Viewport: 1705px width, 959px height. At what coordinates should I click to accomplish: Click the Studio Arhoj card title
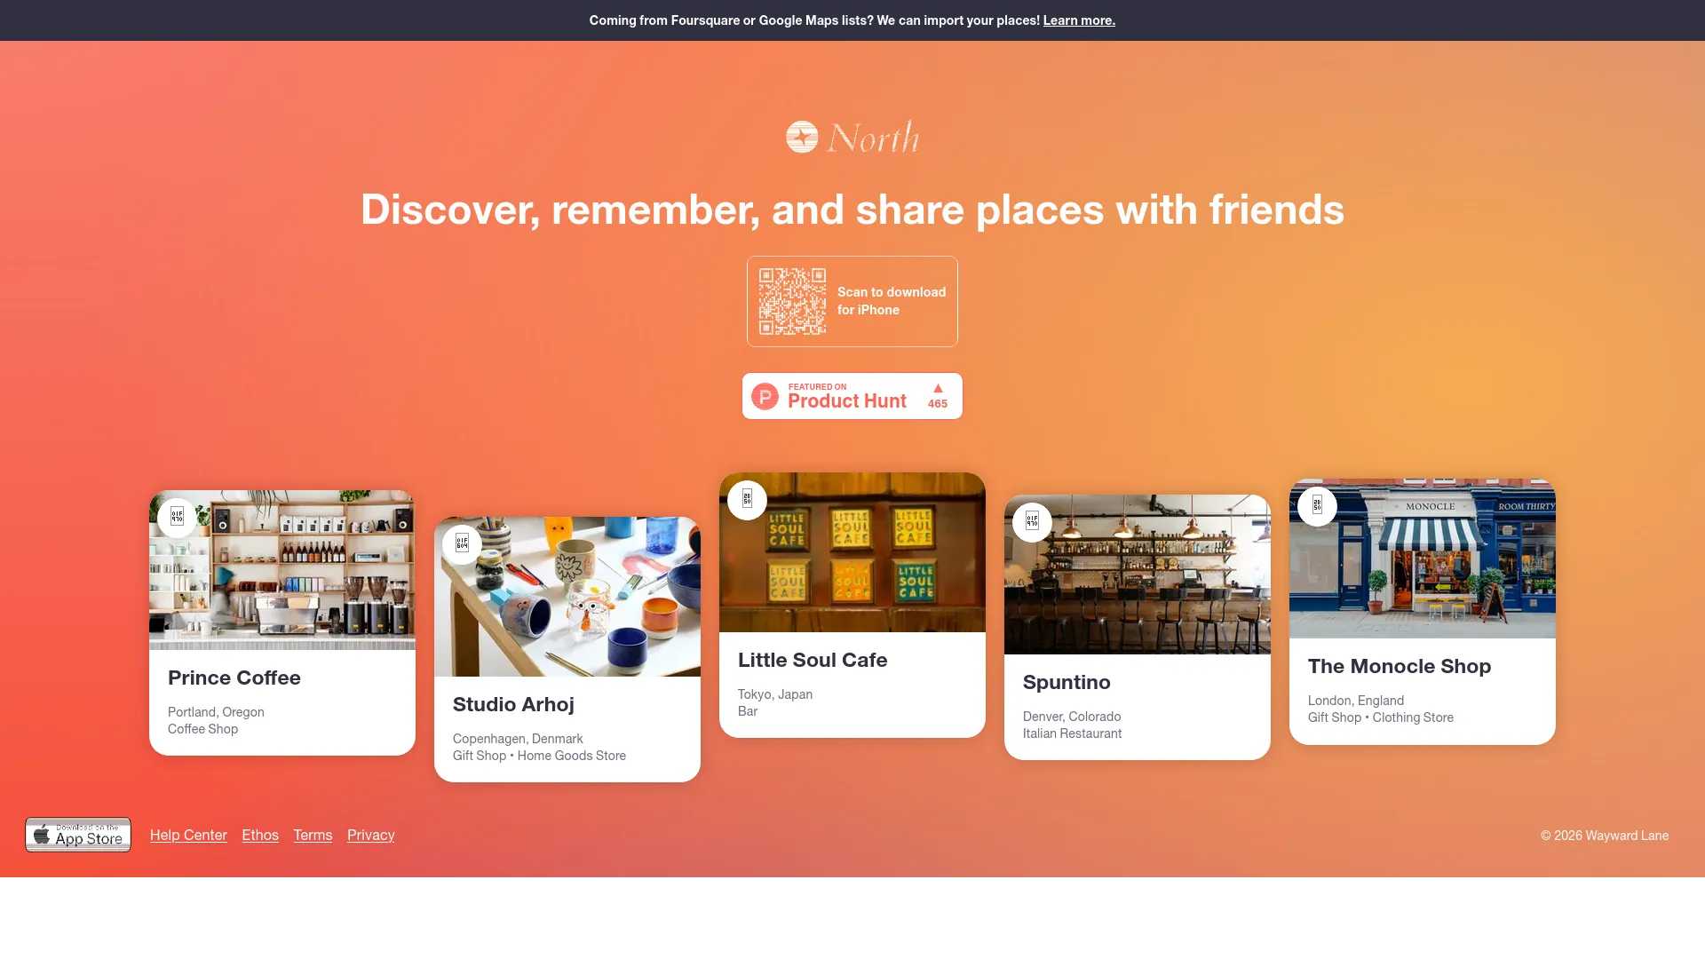tap(513, 705)
